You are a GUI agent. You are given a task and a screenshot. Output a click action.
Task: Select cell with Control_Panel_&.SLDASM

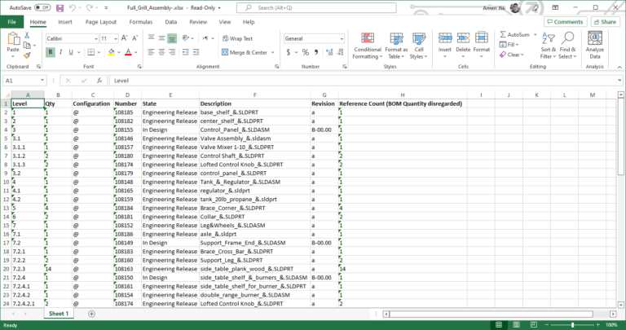[x=254, y=130]
